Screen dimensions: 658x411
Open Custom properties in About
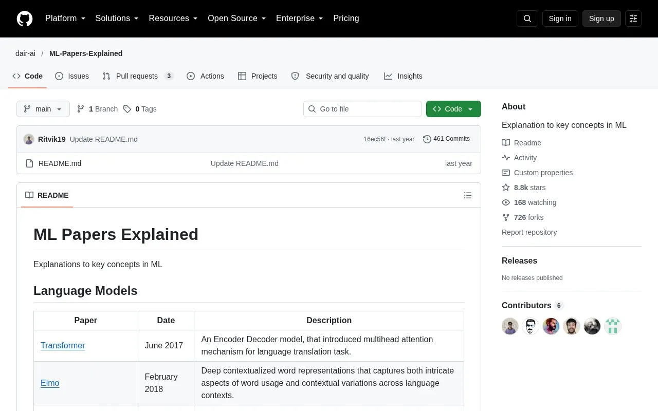pos(537,173)
